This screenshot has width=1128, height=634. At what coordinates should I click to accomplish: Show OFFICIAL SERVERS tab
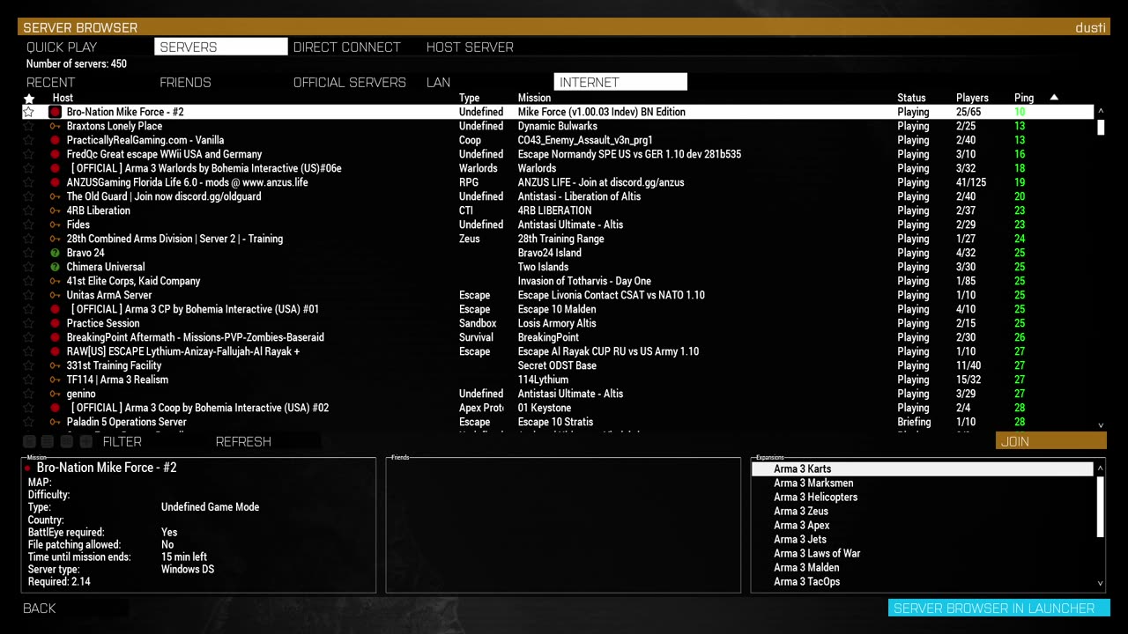(x=350, y=82)
